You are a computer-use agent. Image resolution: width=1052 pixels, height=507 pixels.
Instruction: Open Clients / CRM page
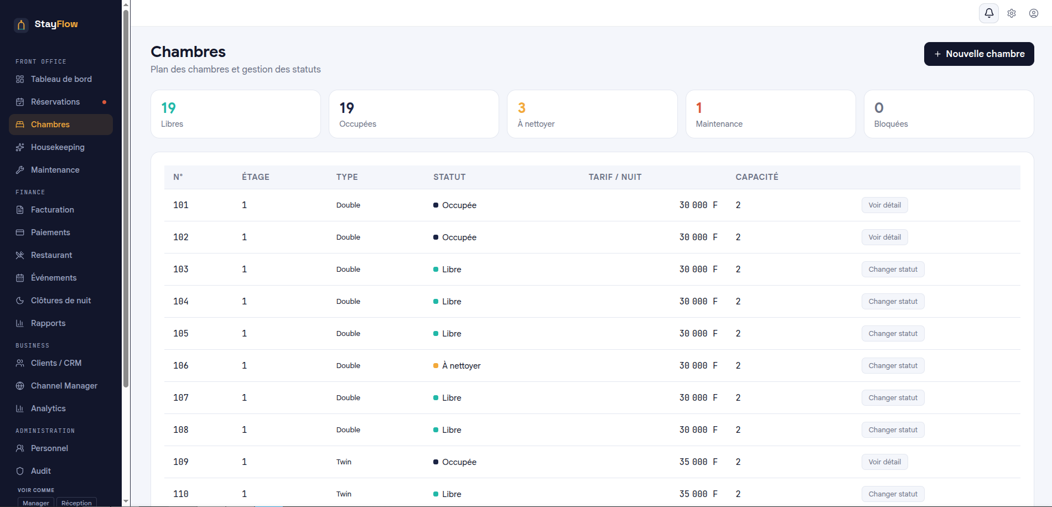click(x=61, y=363)
